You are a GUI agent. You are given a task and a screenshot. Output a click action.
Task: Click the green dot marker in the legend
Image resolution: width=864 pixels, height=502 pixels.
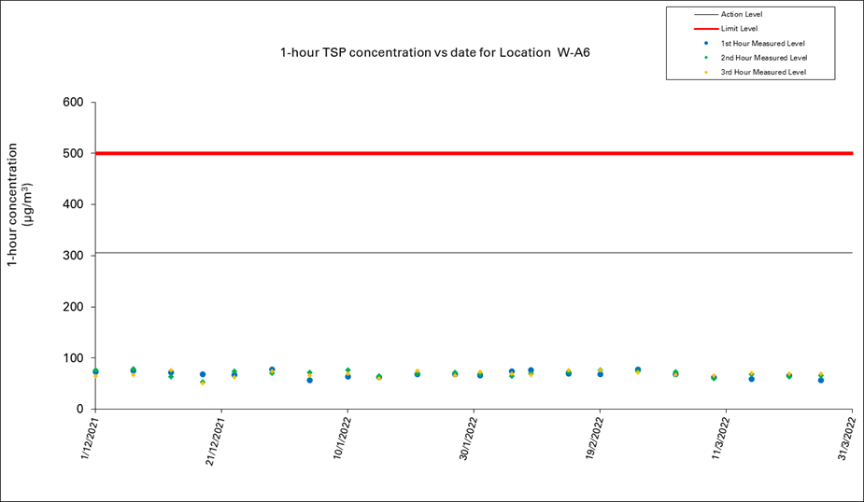click(x=706, y=58)
